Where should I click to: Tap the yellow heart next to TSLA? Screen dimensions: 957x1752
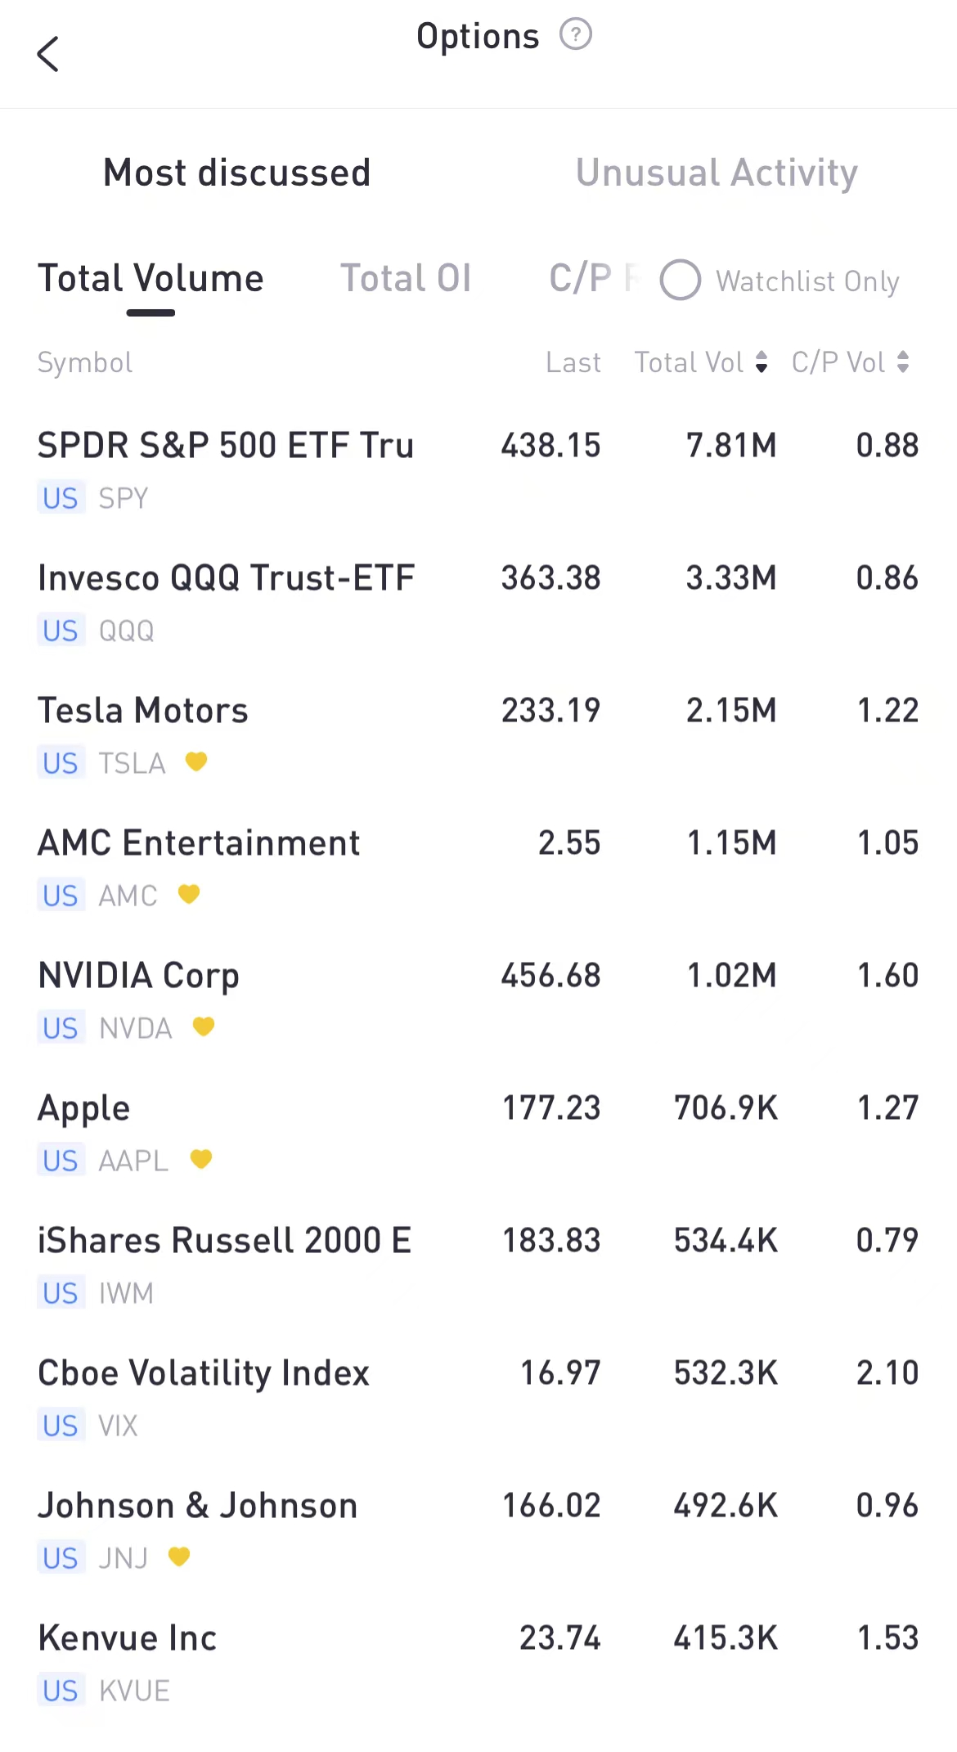[x=196, y=762]
